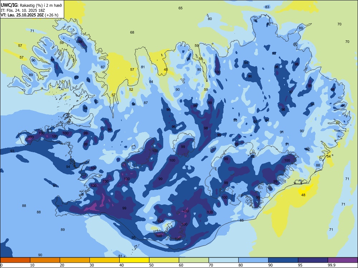Click the '83' value along the top of the map
The height and width of the screenshot is (268, 358).
(x=267, y=7)
